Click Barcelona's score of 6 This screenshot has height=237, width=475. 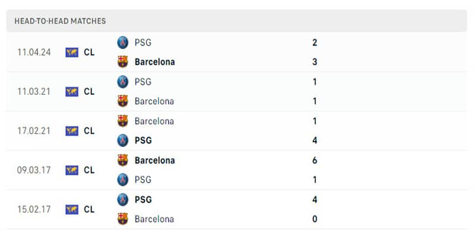coord(315,160)
